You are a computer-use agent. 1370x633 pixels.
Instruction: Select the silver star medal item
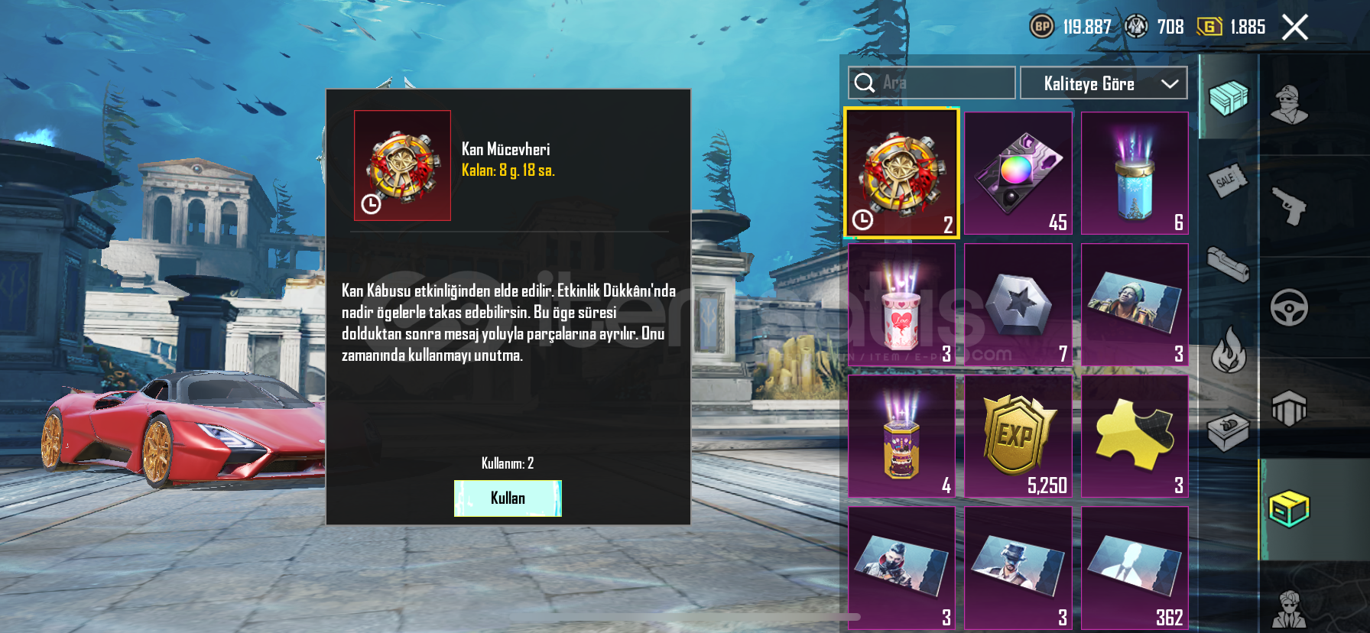click(x=1018, y=305)
